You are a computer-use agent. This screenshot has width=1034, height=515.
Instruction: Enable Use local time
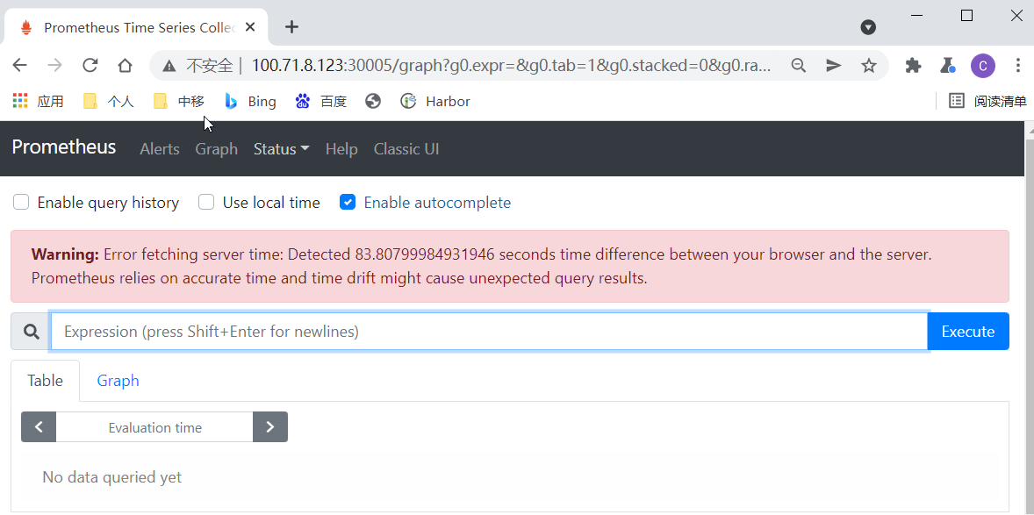205,202
